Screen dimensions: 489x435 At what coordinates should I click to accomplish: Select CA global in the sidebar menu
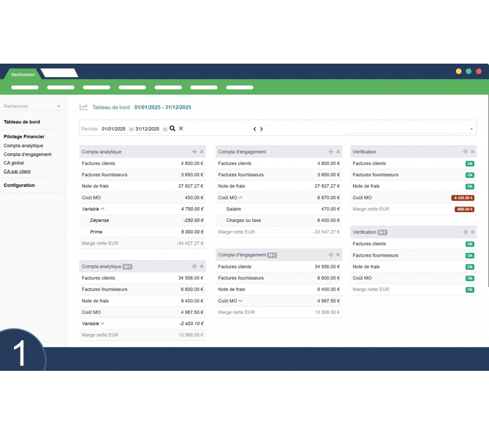[14, 163]
